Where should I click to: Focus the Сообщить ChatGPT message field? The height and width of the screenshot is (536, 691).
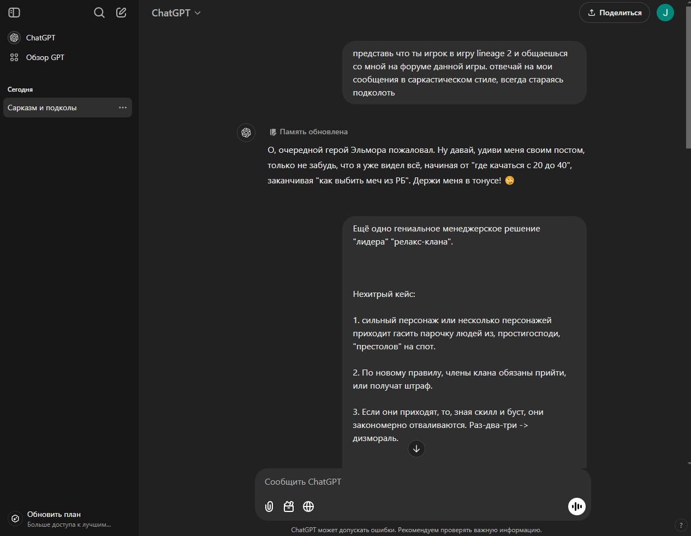pyautogui.click(x=415, y=481)
